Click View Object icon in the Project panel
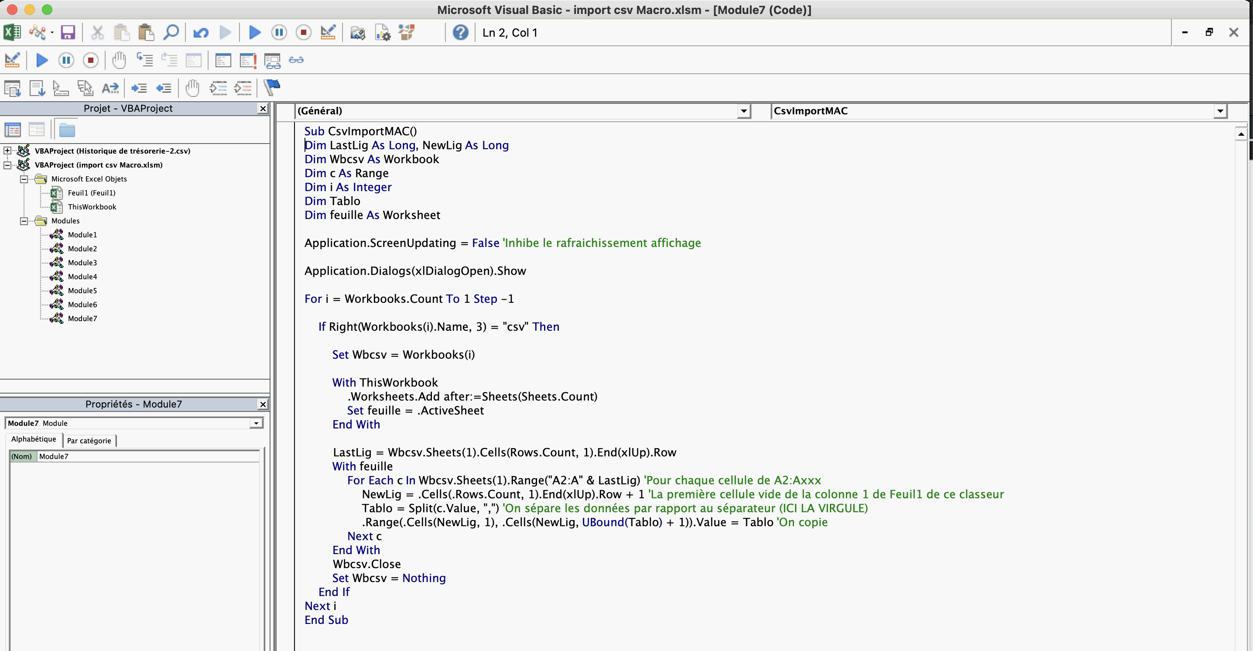The image size is (1253, 651). pyautogui.click(x=37, y=130)
